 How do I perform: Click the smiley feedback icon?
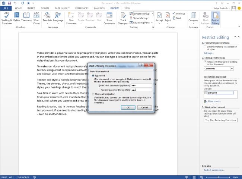[239, 8]
